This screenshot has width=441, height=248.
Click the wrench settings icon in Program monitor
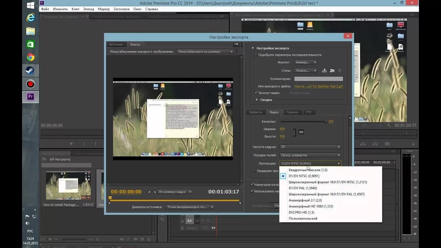pos(389,125)
